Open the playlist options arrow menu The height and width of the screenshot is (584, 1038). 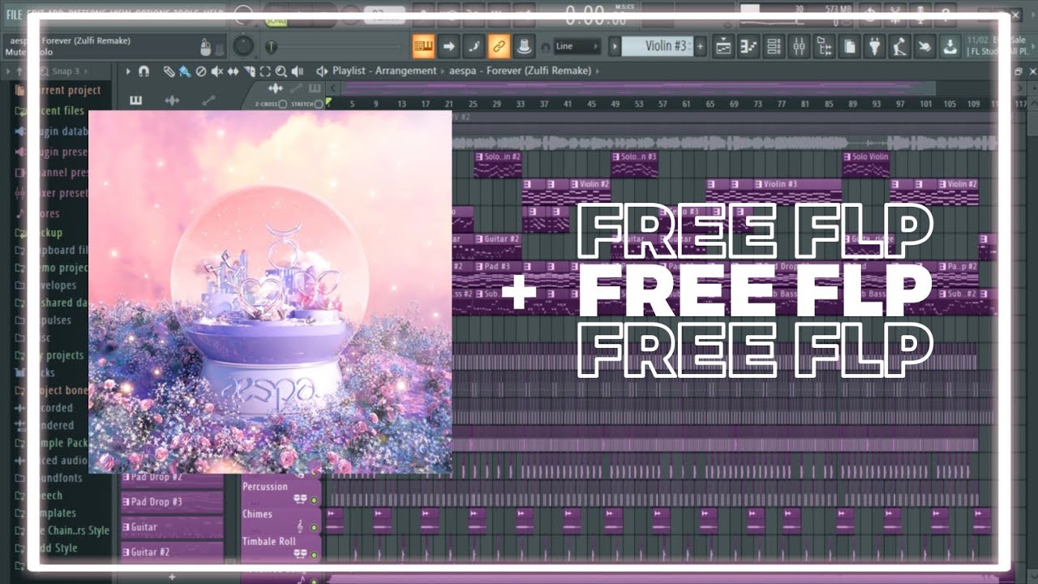point(128,71)
